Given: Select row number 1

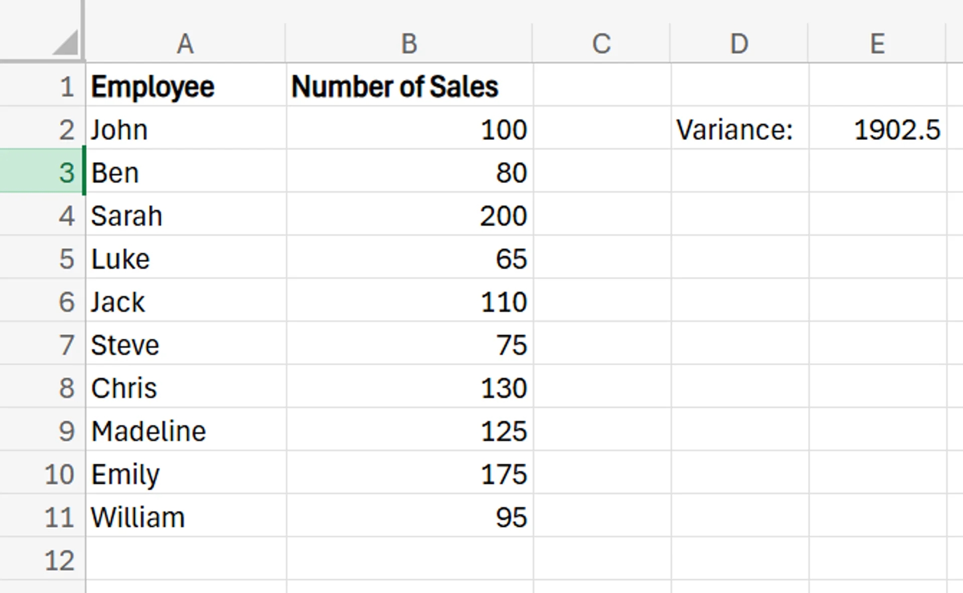Looking at the screenshot, I should click(x=60, y=86).
